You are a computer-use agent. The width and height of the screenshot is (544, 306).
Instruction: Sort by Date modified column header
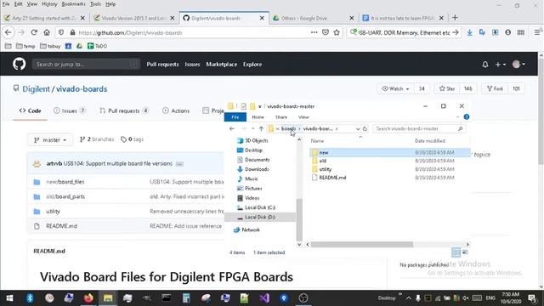(430, 141)
